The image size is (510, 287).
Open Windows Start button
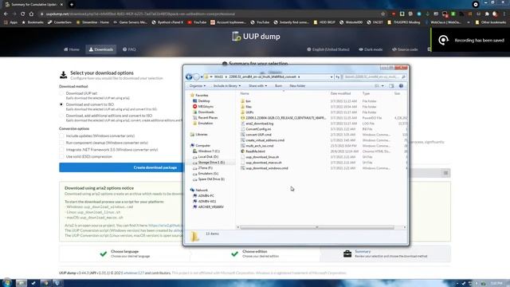tap(6, 283)
